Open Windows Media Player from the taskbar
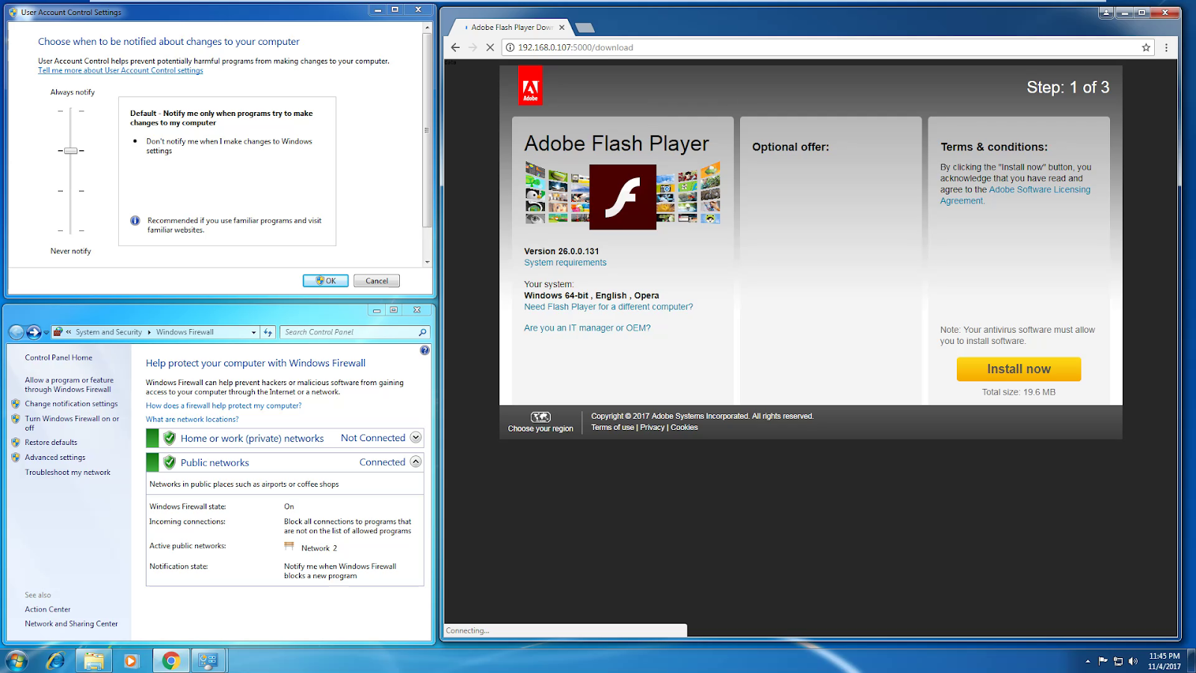The width and height of the screenshot is (1196, 673). (x=131, y=660)
